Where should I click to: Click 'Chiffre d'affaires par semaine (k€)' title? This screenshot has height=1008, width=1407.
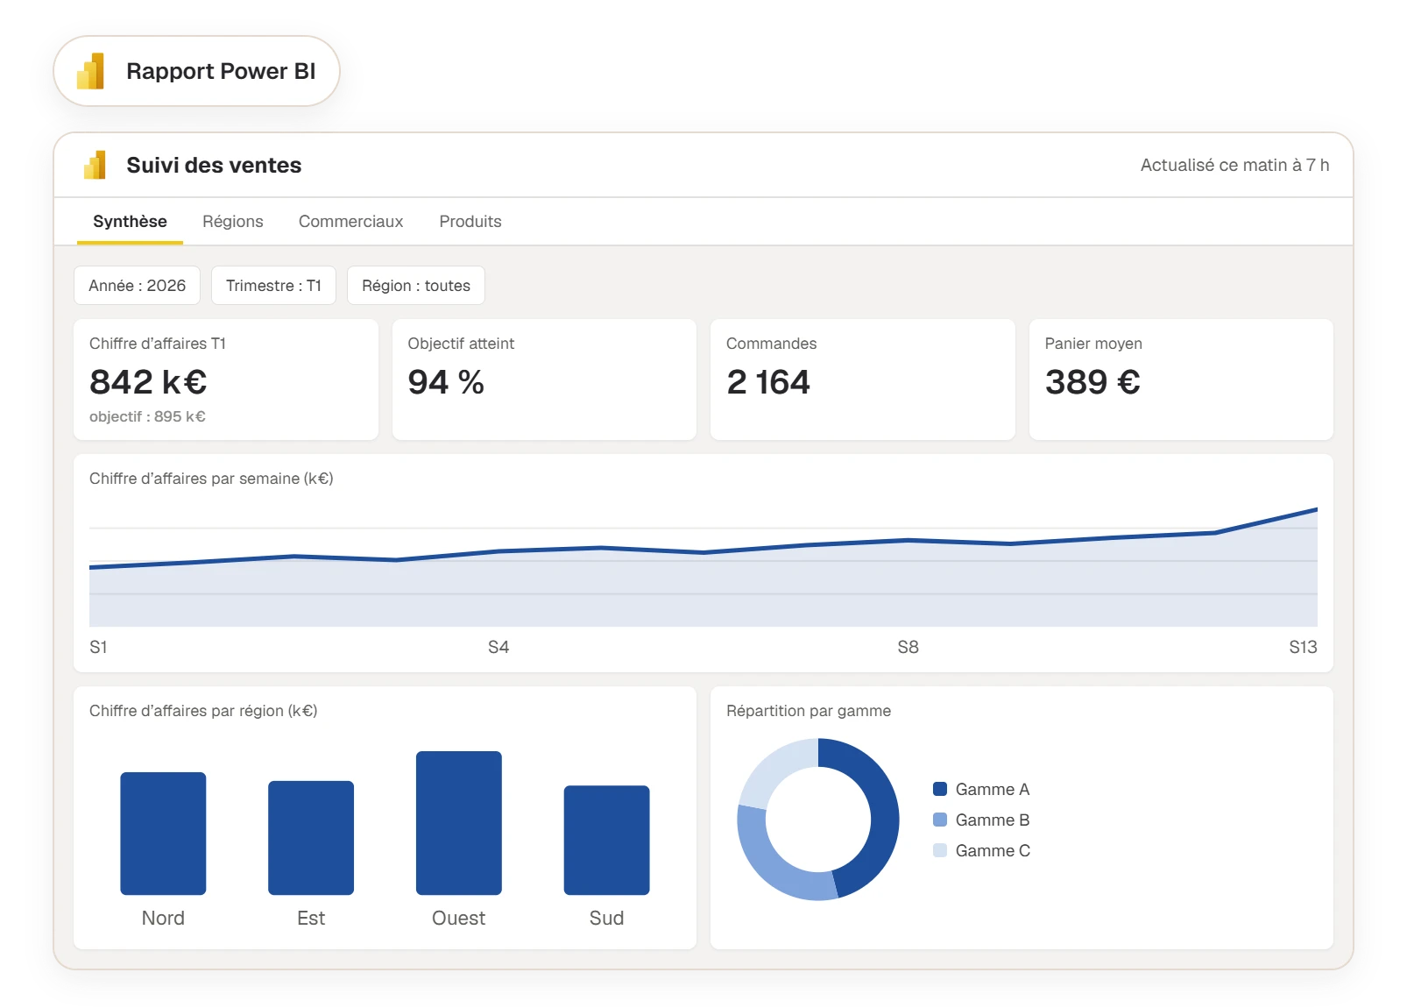tap(211, 479)
